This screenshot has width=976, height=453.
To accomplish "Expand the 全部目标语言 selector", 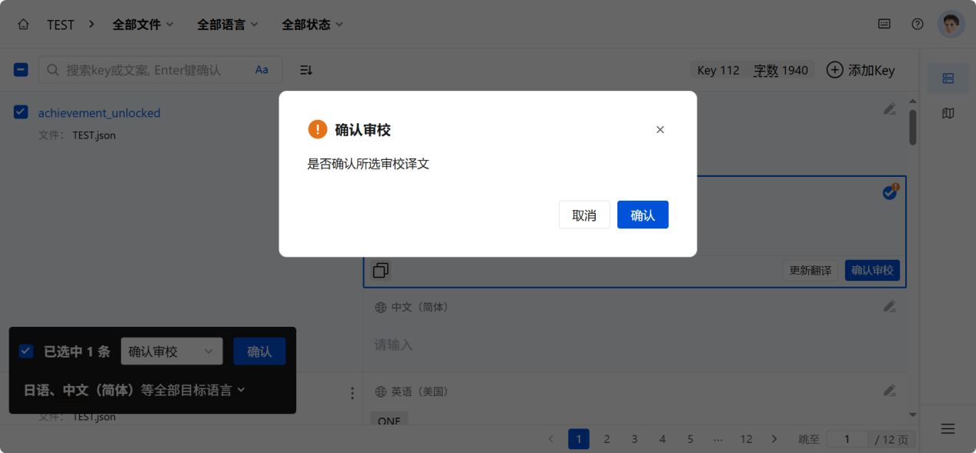I will point(135,390).
